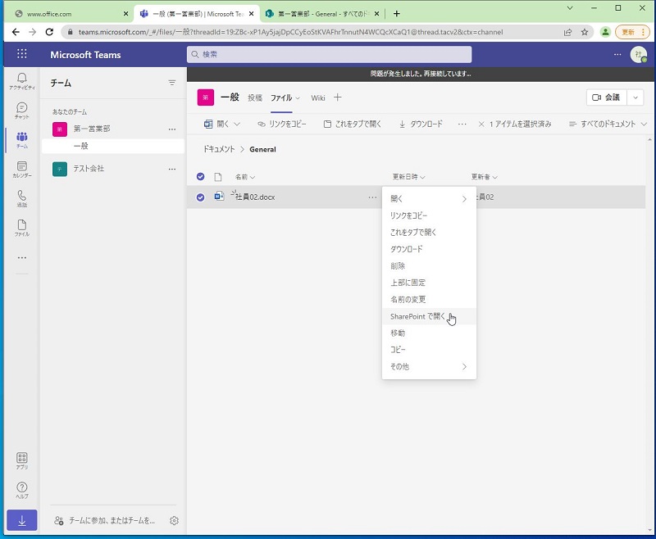This screenshot has height=539, width=656.
Task: Open the Apps store icon
Action: coord(22,461)
